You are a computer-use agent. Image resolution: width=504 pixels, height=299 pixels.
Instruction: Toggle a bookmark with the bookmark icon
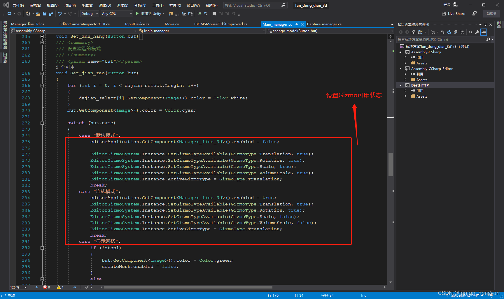[x=214, y=13]
